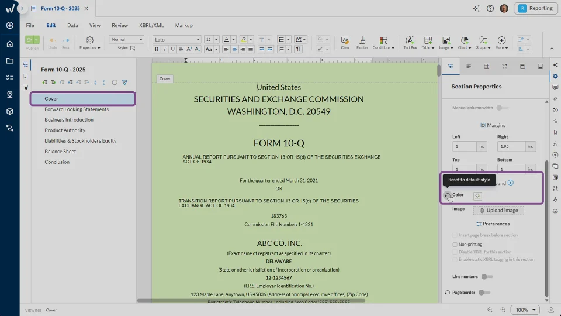561x316 pixels.
Task: Open the help question mark icon
Action: (x=490, y=8)
